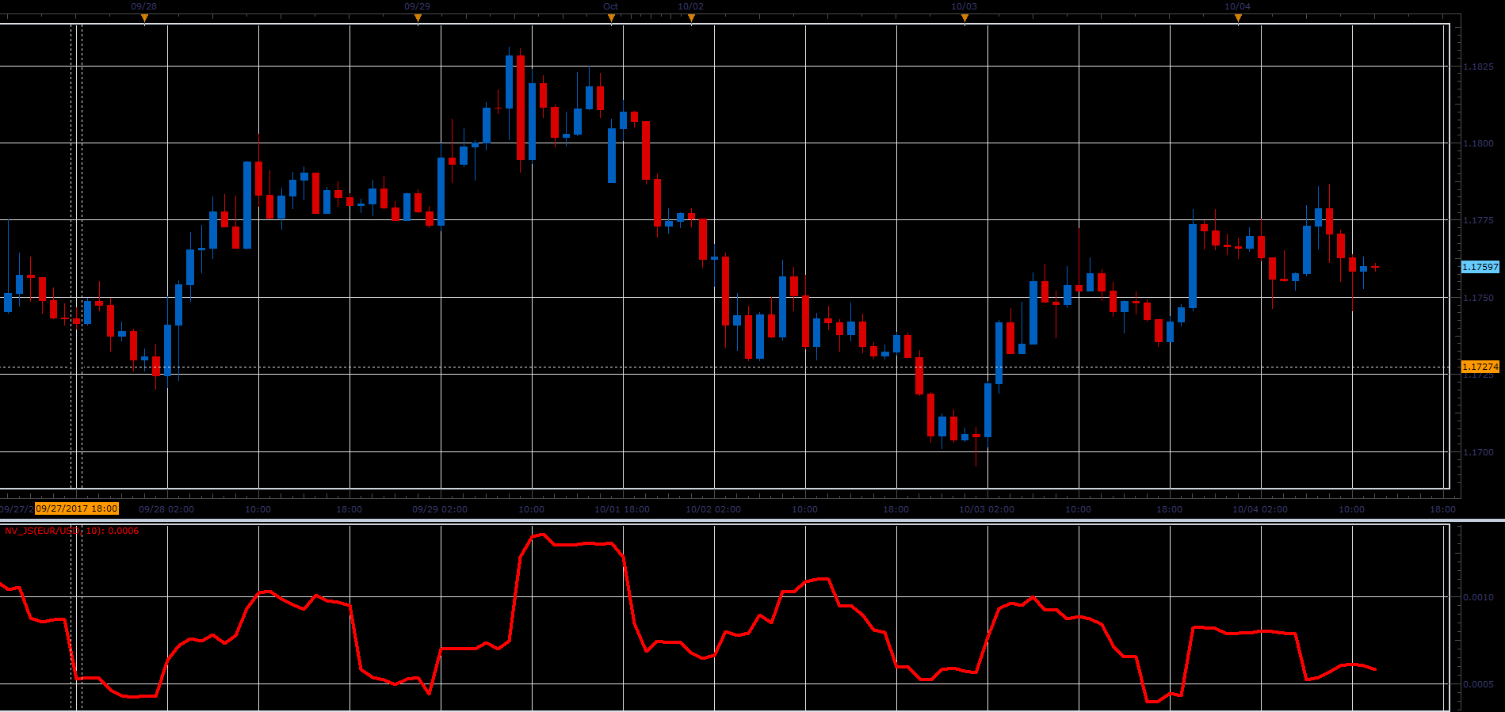1505x712 pixels.
Task: Click the 10/03 day marker triangle
Action: coord(964,18)
